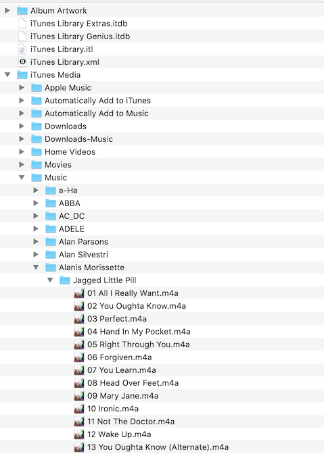
Task: Expand Automatically Add to Music folder
Action: (22, 113)
